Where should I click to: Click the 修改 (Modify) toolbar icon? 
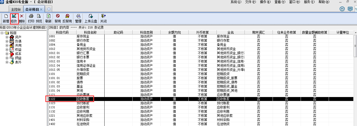(x=14, y=18)
